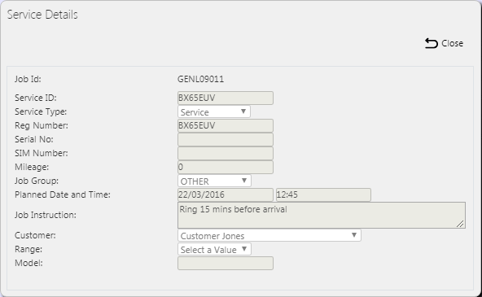This screenshot has height=297, width=482.
Task: Click the Job Id value GENL09011
Action: (x=201, y=79)
